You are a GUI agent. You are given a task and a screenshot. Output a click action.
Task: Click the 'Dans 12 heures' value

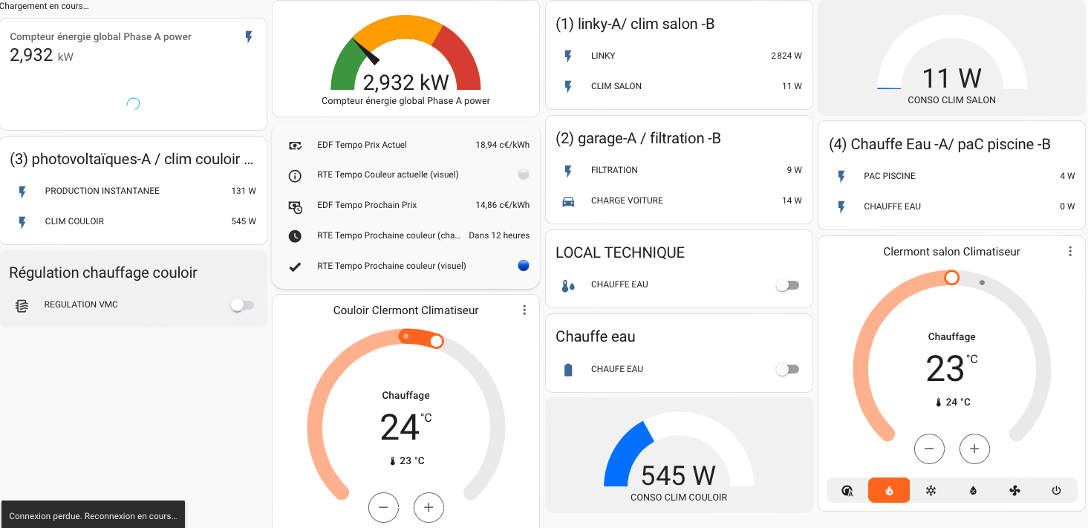tap(499, 235)
